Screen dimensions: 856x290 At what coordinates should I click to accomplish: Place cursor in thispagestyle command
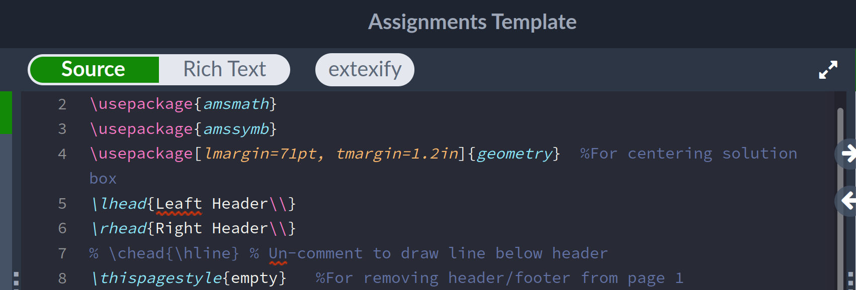(x=160, y=278)
